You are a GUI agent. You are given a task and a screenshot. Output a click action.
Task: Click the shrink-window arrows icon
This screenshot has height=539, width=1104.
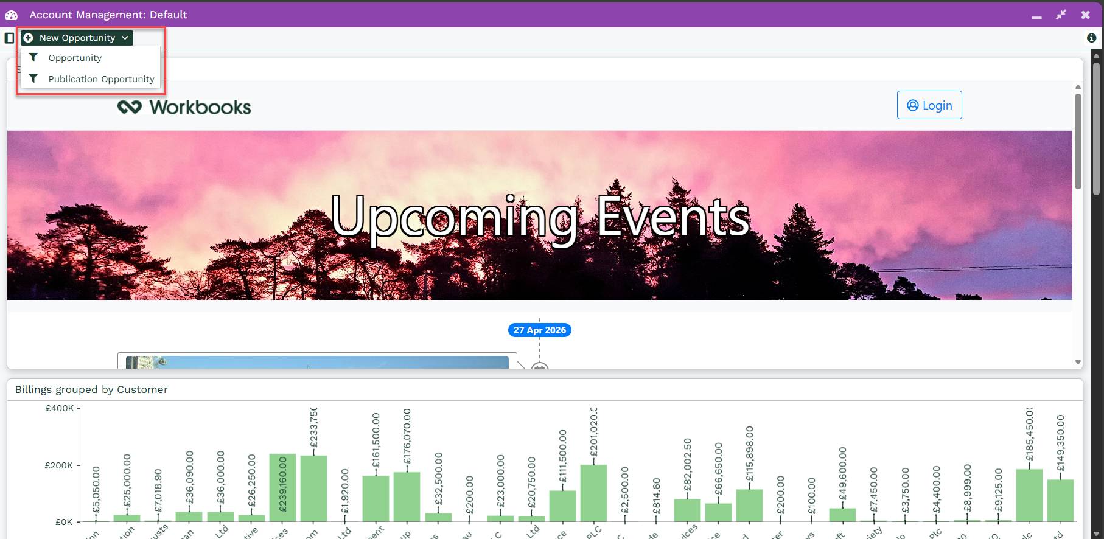[1061, 15]
